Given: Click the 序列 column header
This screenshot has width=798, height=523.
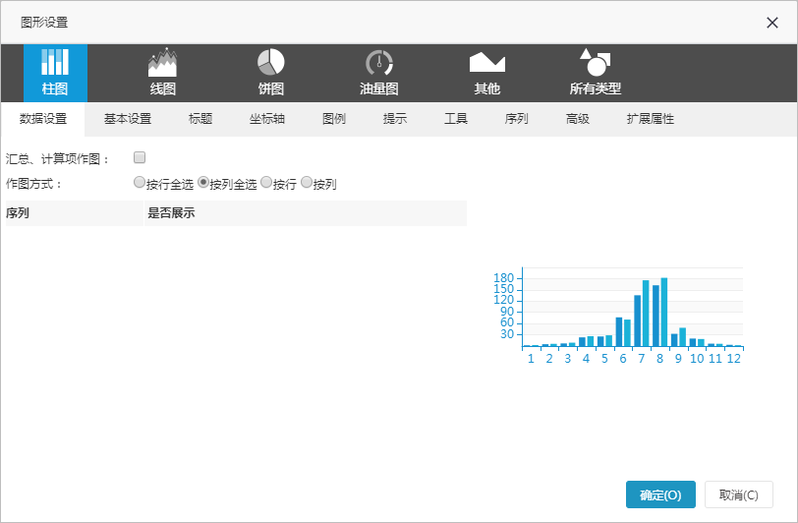Looking at the screenshot, I should pyautogui.click(x=75, y=213).
